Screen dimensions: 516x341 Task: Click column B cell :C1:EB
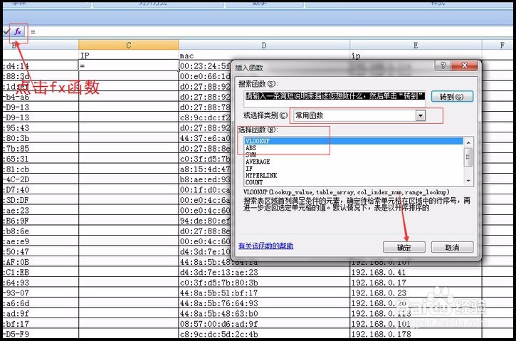[x=41, y=273]
